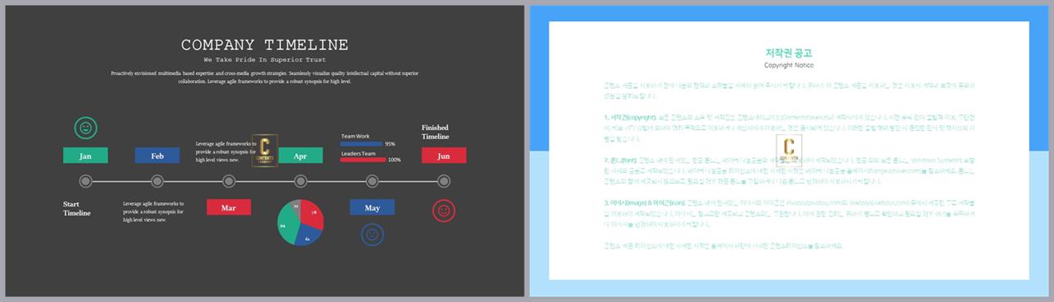The image size is (1054, 302).
Task: Click the subtitle We Take Pride In Superior Trust
Action: click(x=264, y=60)
